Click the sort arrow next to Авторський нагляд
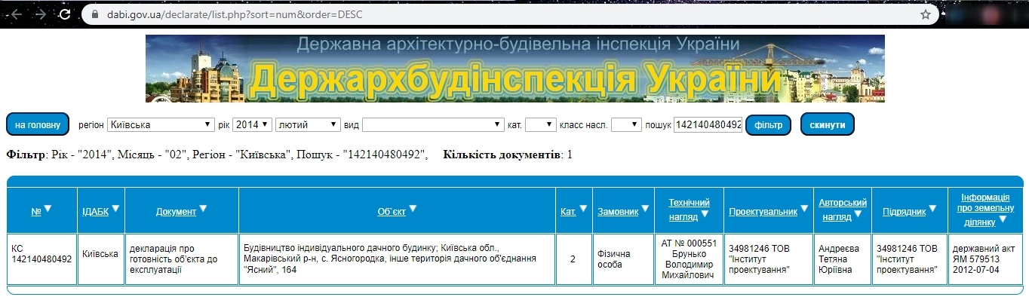1029x300 pixels. click(859, 215)
